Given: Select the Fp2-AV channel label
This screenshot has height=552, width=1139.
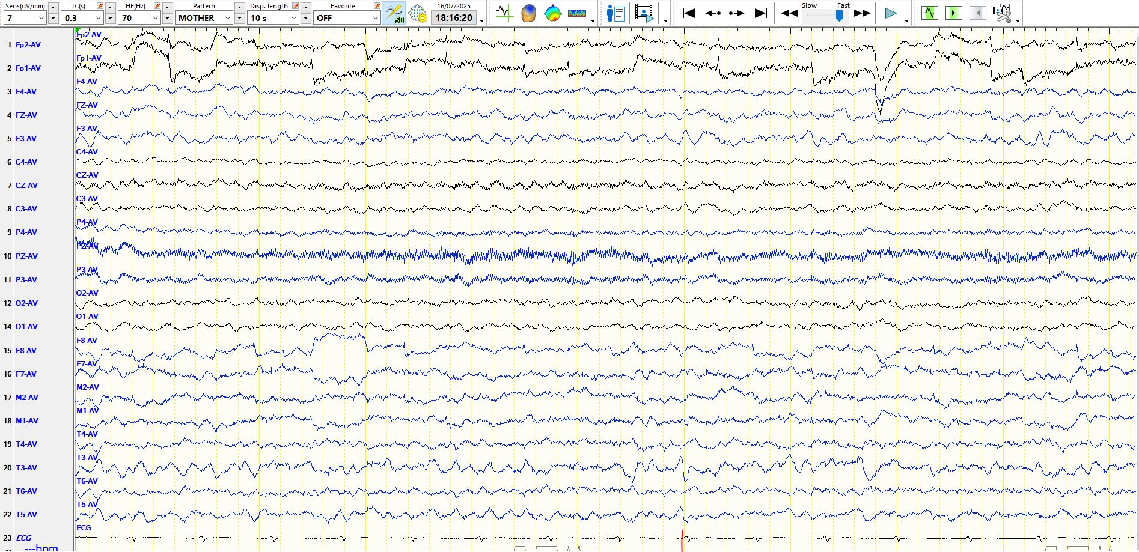Looking at the screenshot, I should [28, 45].
